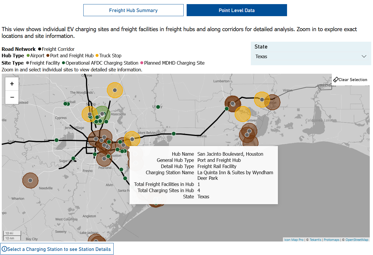Open the Protomaps attribution link
Viewport: 373px width, 255px height.
tap(331, 240)
